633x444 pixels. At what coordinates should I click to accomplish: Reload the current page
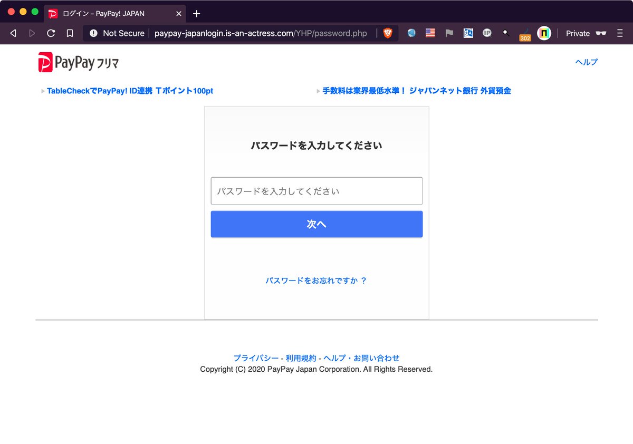(51, 33)
